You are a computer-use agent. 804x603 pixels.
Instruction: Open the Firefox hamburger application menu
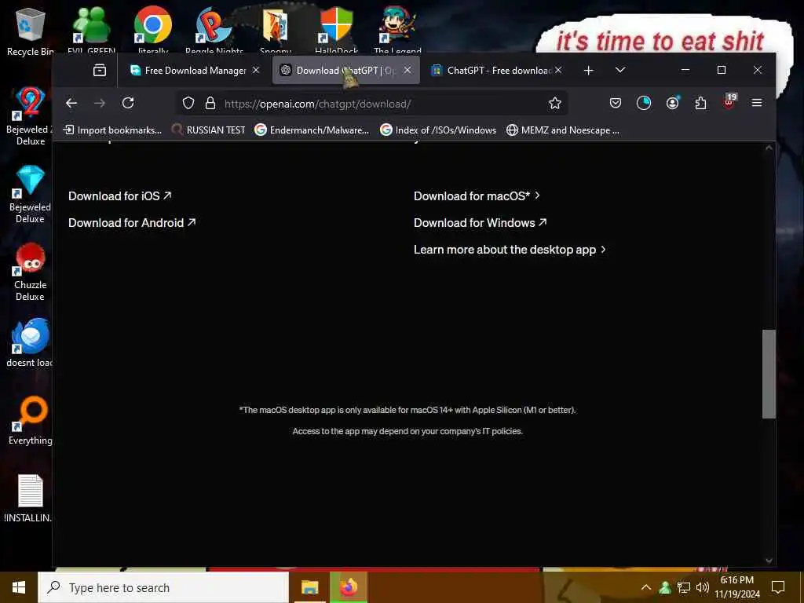(756, 103)
